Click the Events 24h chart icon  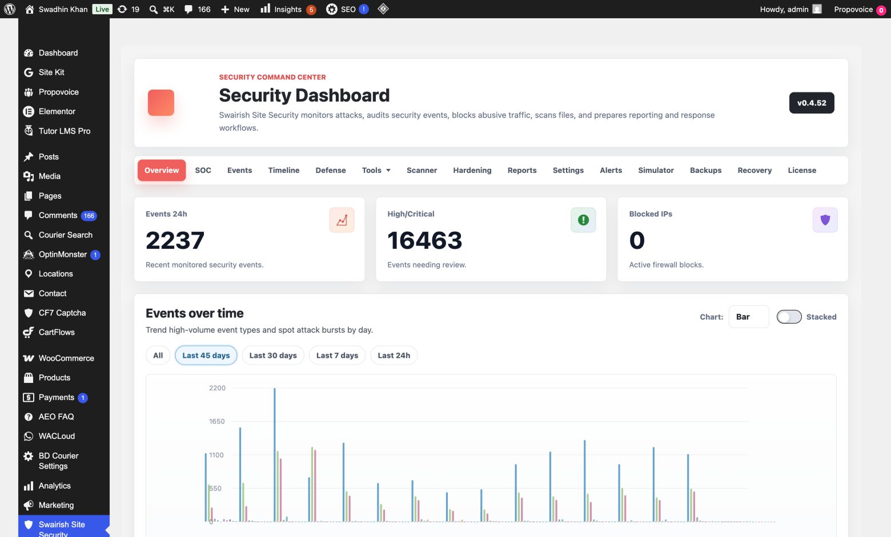tap(342, 220)
